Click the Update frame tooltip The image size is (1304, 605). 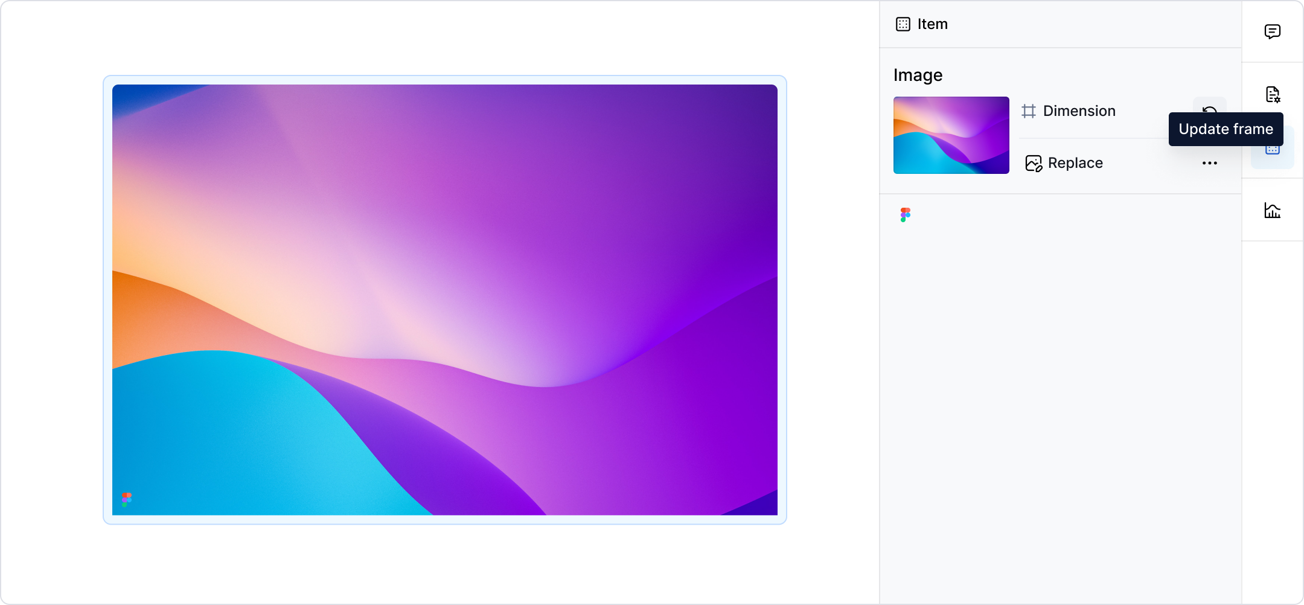pos(1226,129)
